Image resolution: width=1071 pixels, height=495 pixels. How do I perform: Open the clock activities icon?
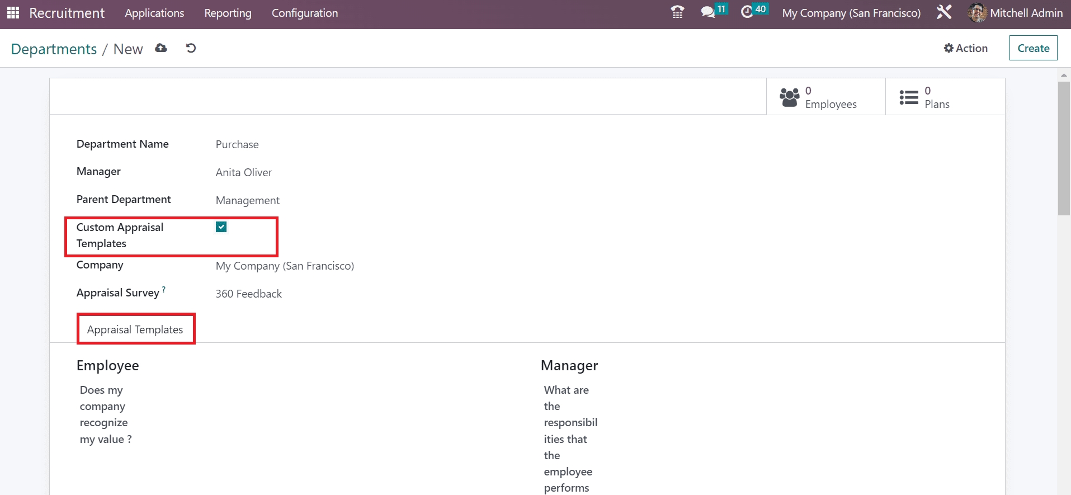click(747, 12)
